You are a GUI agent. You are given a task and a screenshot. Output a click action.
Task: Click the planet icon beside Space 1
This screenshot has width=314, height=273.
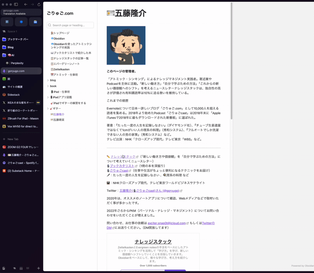coord(4,31)
